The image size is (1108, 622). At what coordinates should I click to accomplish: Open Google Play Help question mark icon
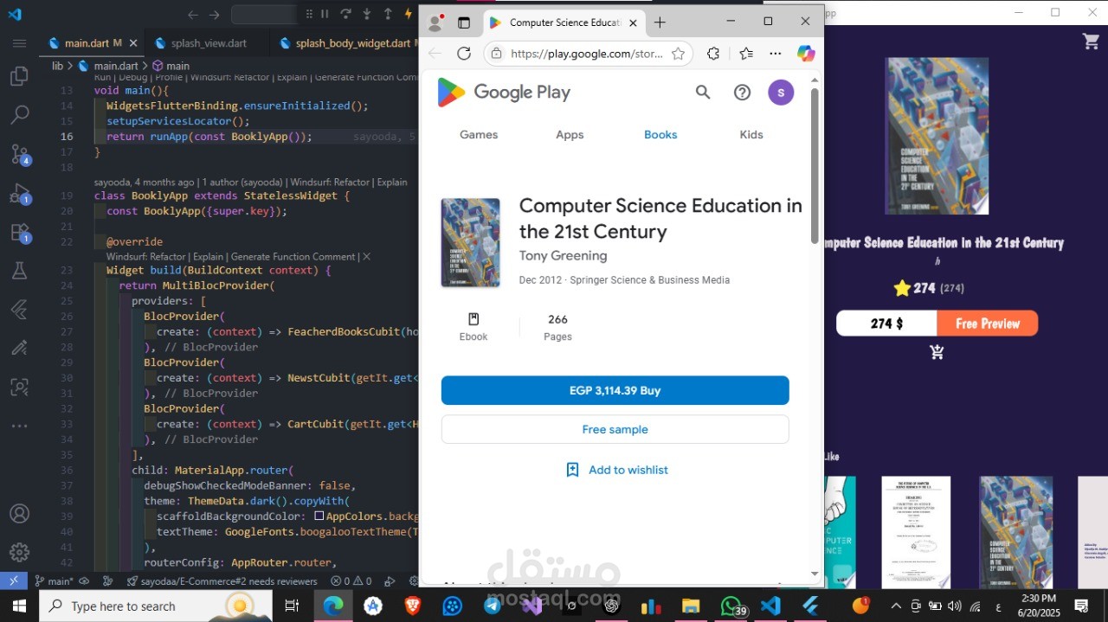pos(742,92)
